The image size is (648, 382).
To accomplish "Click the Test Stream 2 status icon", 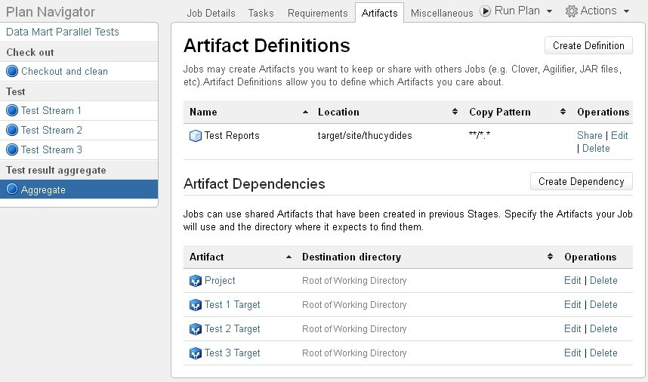I will point(12,130).
